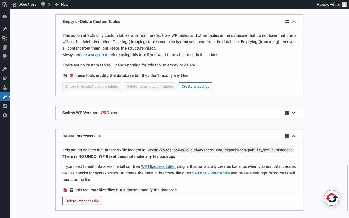Image resolution: width=349 pixels, height=218 pixels.
Task: Click the Admin avatar thumbnail
Action: tap(344, 4)
